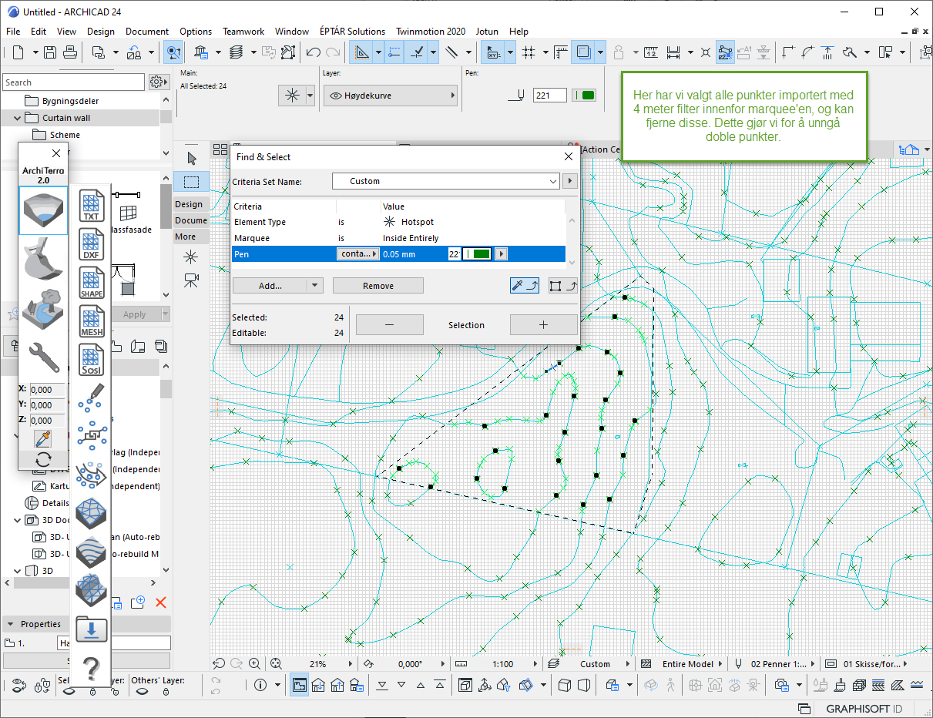This screenshot has height=718, width=933.
Task: Click the minus Selection button
Action: pyautogui.click(x=389, y=325)
